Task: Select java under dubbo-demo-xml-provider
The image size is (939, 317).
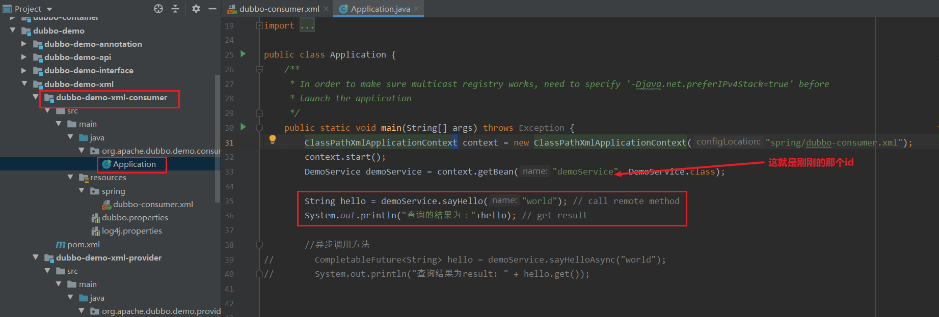Action: [x=97, y=298]
